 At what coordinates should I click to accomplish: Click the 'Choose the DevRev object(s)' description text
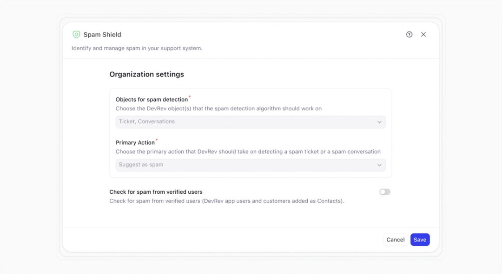(x=218, y=108)
